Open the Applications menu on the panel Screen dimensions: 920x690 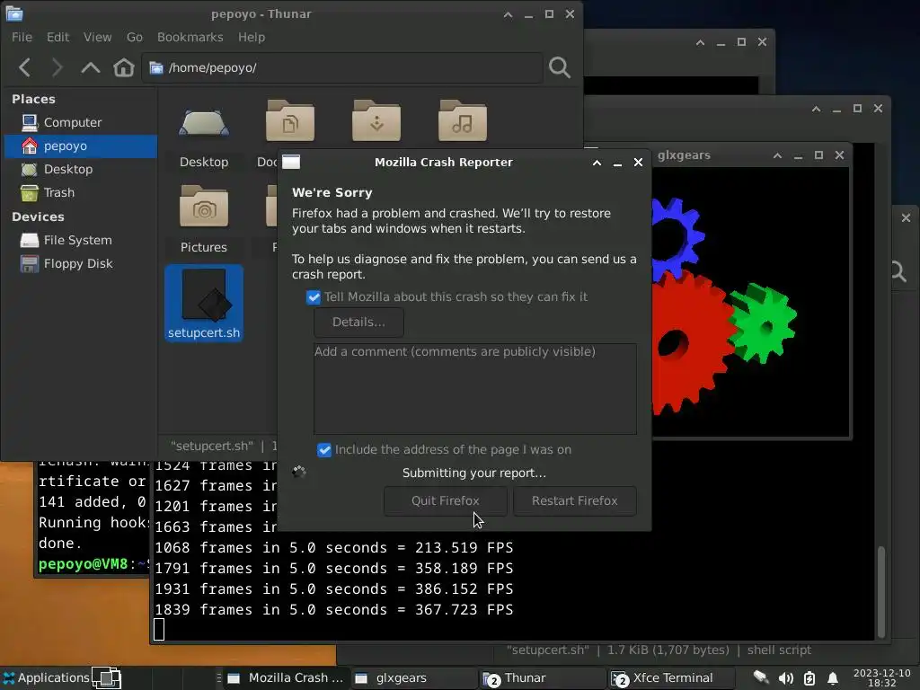46,677
